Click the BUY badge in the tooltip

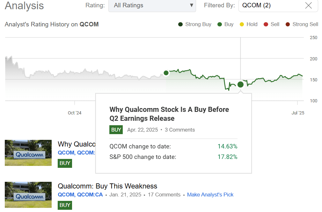pyautogui.click(x=116, y=130)
